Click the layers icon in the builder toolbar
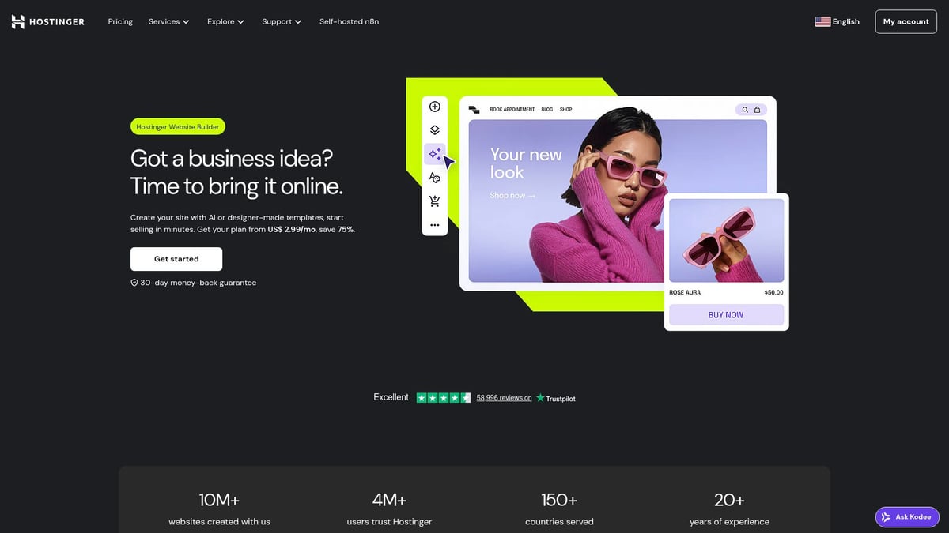 coord(434,129)
